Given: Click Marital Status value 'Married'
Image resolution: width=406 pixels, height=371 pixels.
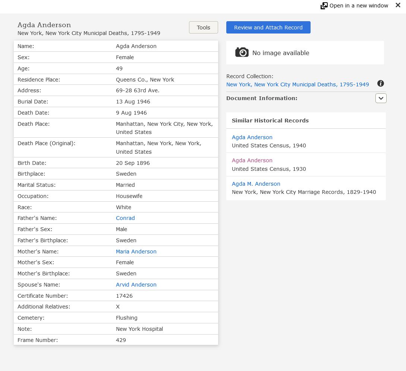Looking at the screenshot, I should pos(125,185).
